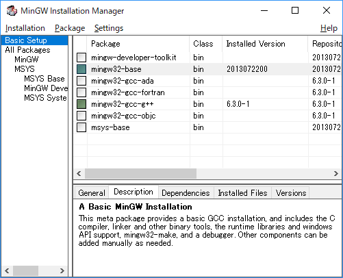This screenshot has width=343, height=278.
Task: Toggle checkbox for mingw-developer-toolkit
Action: (x=81, y=58)
